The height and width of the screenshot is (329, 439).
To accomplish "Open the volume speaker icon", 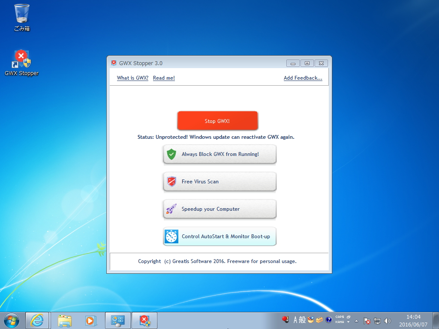I will [x=388, y=321].
